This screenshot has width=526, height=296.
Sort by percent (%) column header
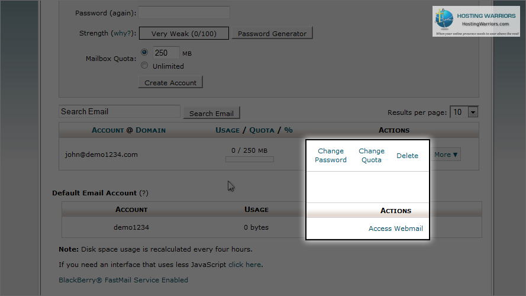[289, 130]
